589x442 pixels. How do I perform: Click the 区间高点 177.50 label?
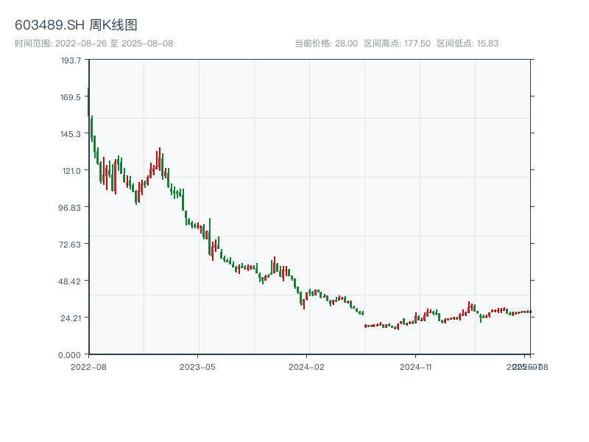(398, 43)
